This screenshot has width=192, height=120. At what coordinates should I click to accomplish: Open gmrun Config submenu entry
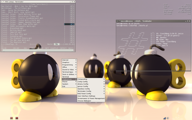point(91,86)
